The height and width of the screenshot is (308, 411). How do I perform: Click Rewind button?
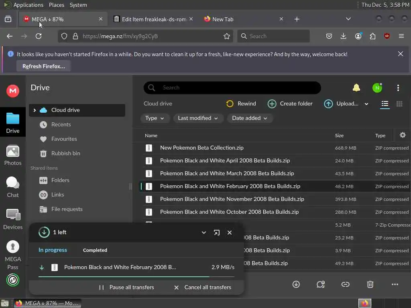point(241,104)
